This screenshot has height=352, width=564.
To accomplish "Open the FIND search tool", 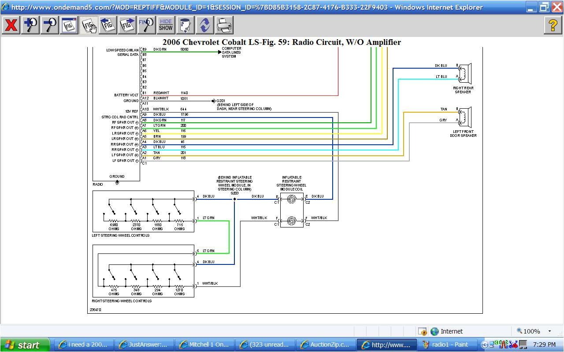I will point(146,25).
